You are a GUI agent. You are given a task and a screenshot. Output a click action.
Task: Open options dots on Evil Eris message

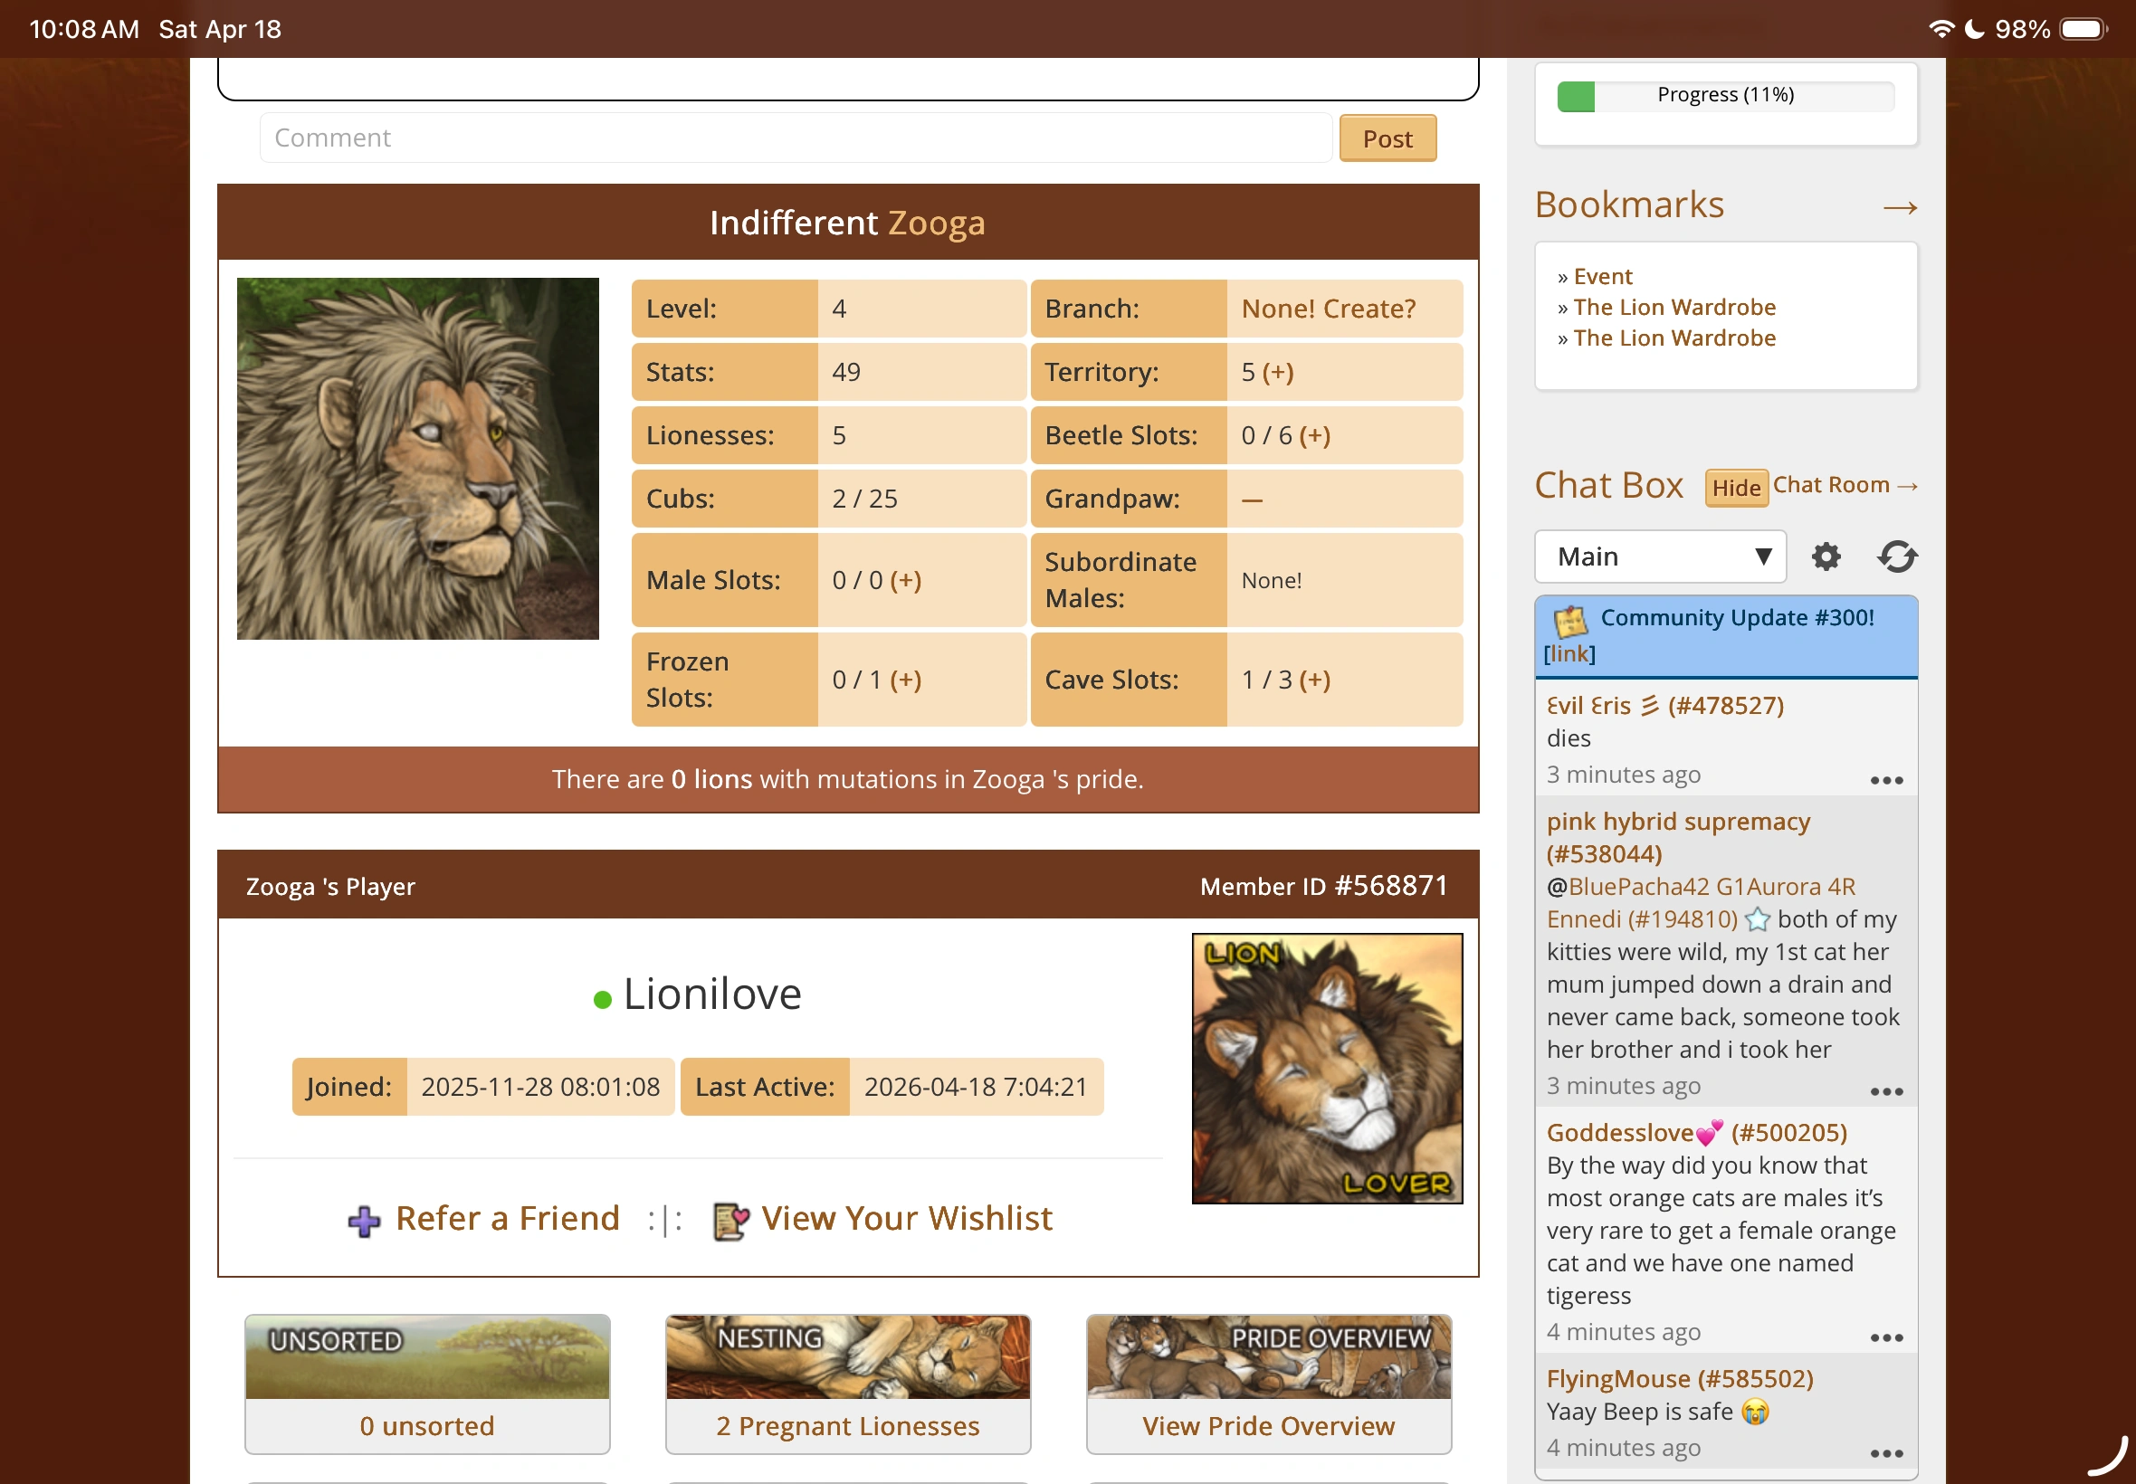(x=1886, y=780)
